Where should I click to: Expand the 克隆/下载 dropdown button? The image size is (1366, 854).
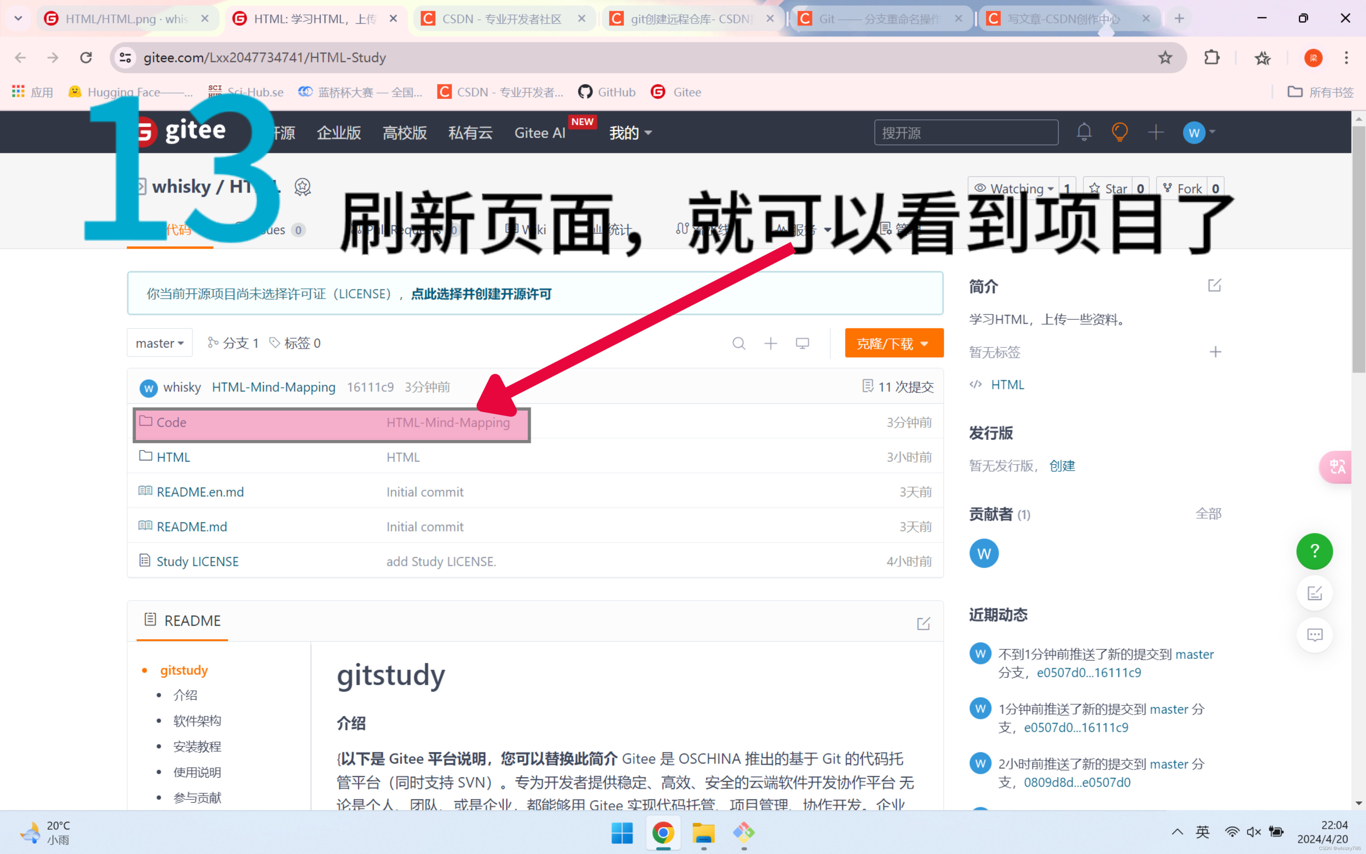[893, 343]
